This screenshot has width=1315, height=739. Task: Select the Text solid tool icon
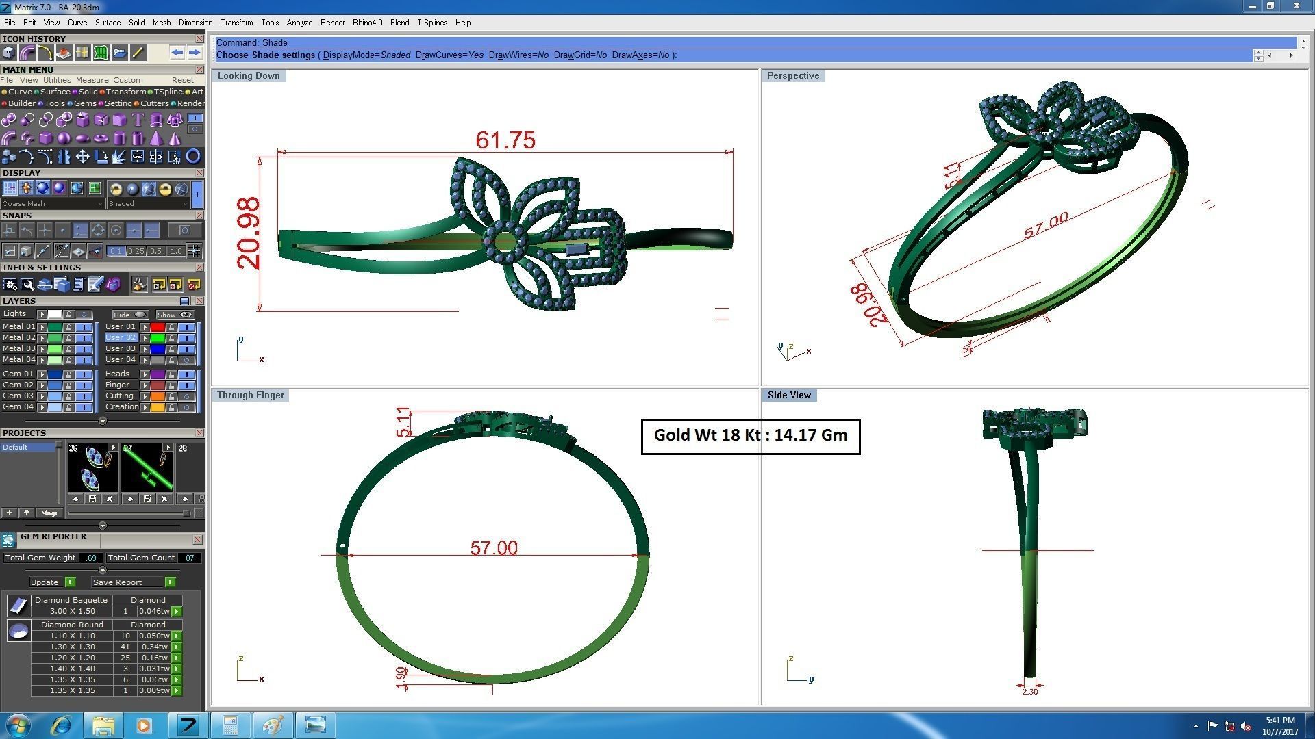[138, 120]
